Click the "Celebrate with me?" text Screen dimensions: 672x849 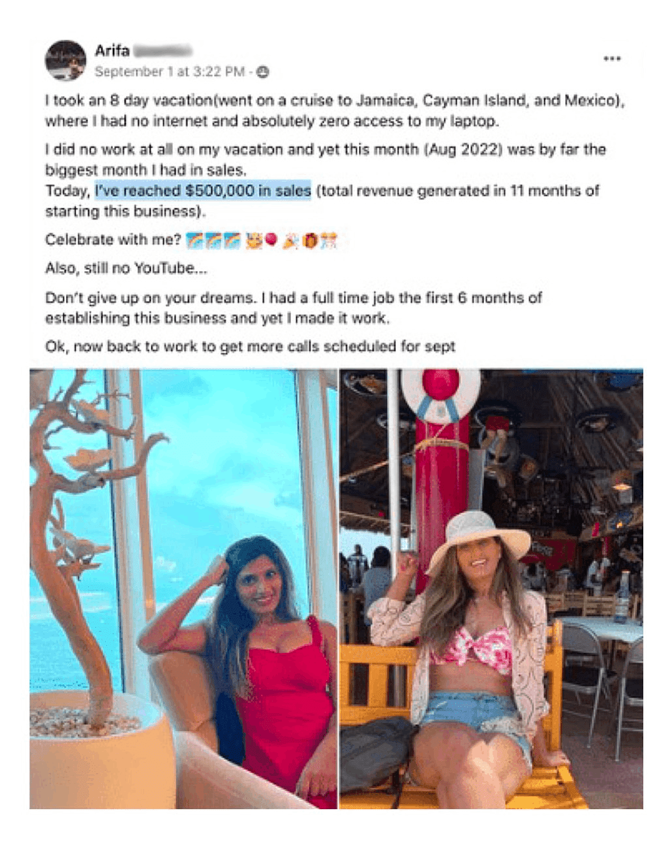point(113,240)
